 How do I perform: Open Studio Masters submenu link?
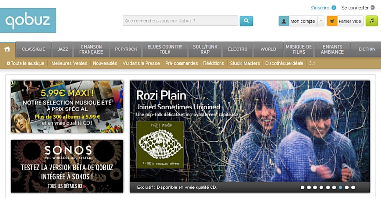[x=245, y=63]
